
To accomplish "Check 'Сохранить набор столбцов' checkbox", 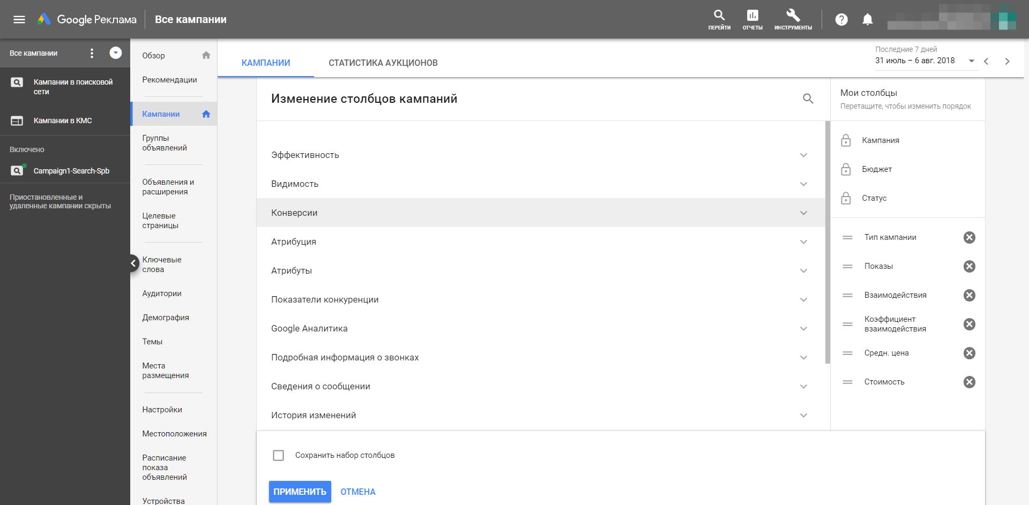I will [279, 455].
